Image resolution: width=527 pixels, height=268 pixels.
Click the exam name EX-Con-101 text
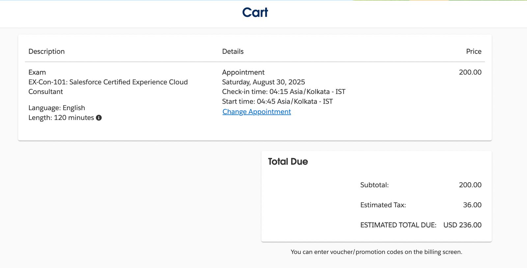tap(108, 87)
